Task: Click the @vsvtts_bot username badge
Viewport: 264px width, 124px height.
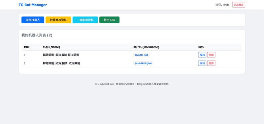Action: click(x=142, y=55)
